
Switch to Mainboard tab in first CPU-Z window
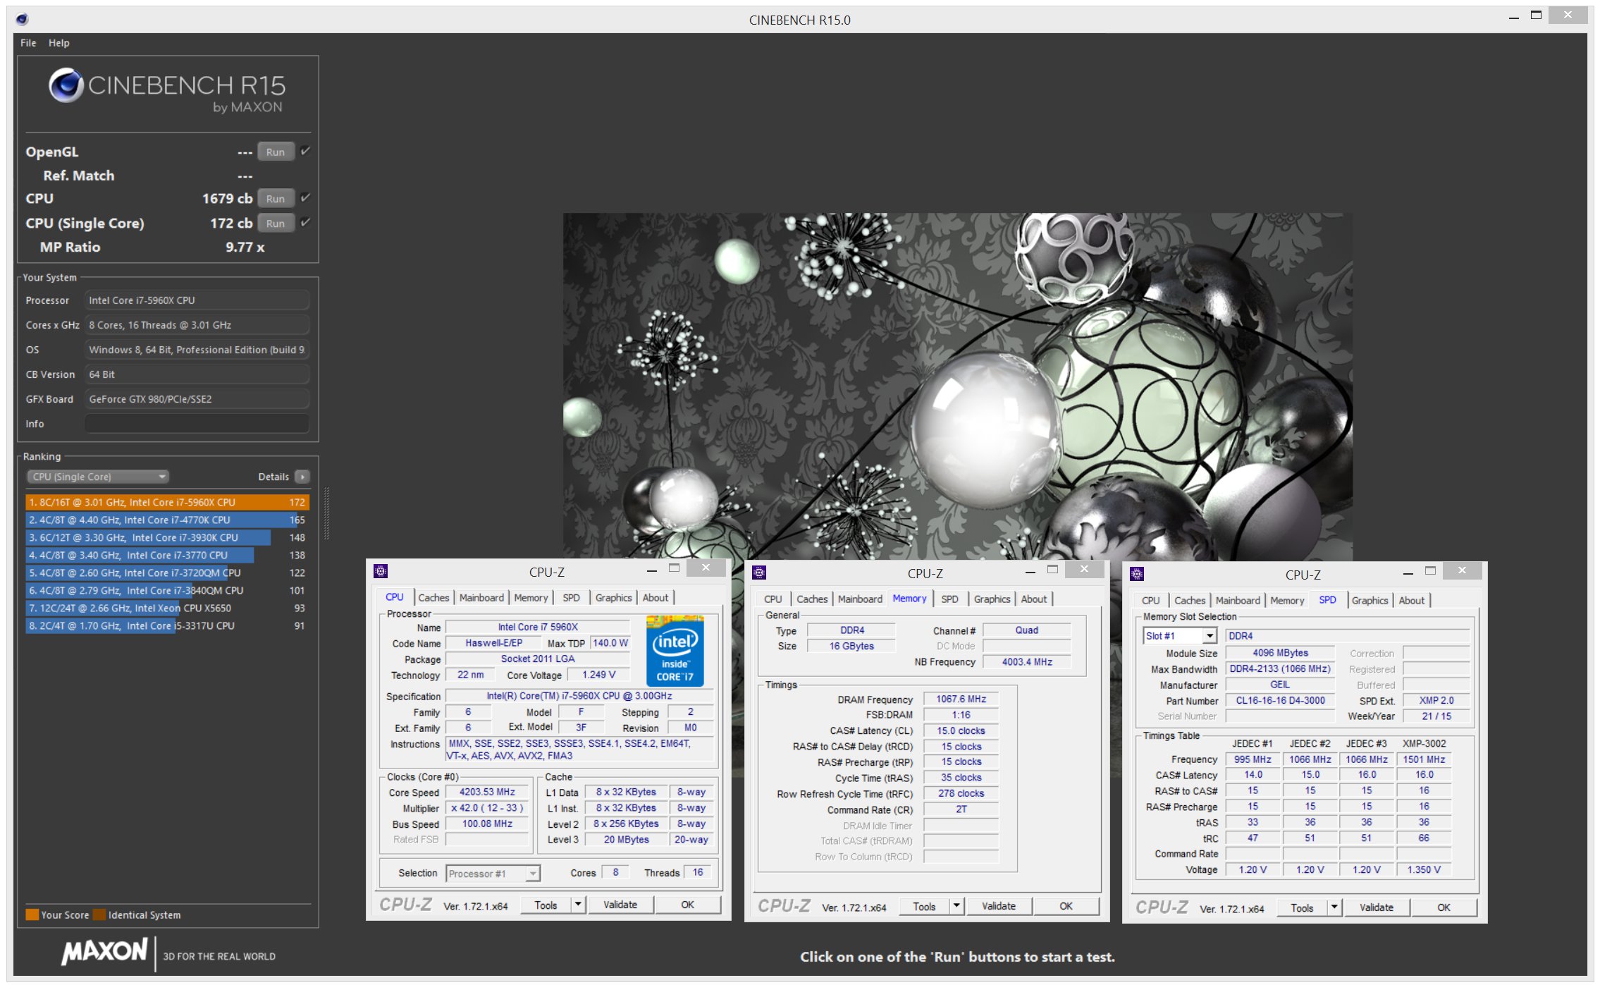(481, 597)
